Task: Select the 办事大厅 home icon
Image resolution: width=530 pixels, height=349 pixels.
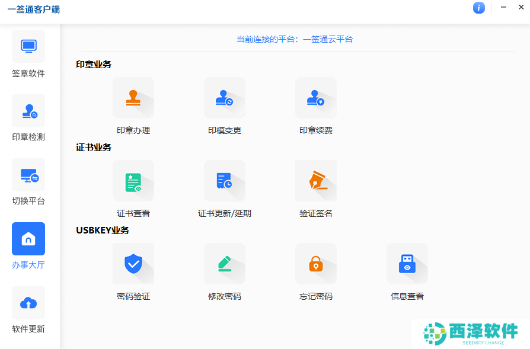Action: point(28,239)
